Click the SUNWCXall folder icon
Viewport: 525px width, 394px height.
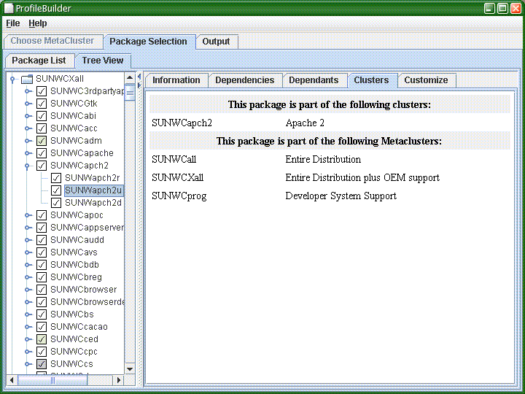click(27, 79)
